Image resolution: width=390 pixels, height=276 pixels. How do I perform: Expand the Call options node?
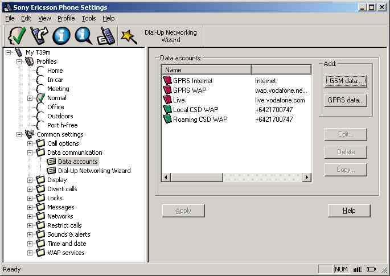click(30, 143)
